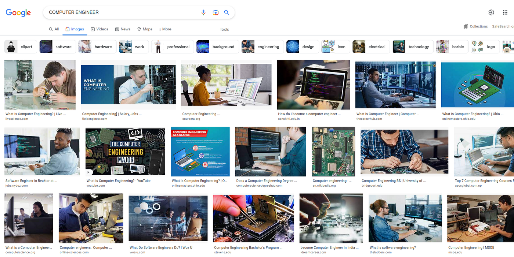
Task: Click the computerscience.org source text
Action: pos(21,253)
